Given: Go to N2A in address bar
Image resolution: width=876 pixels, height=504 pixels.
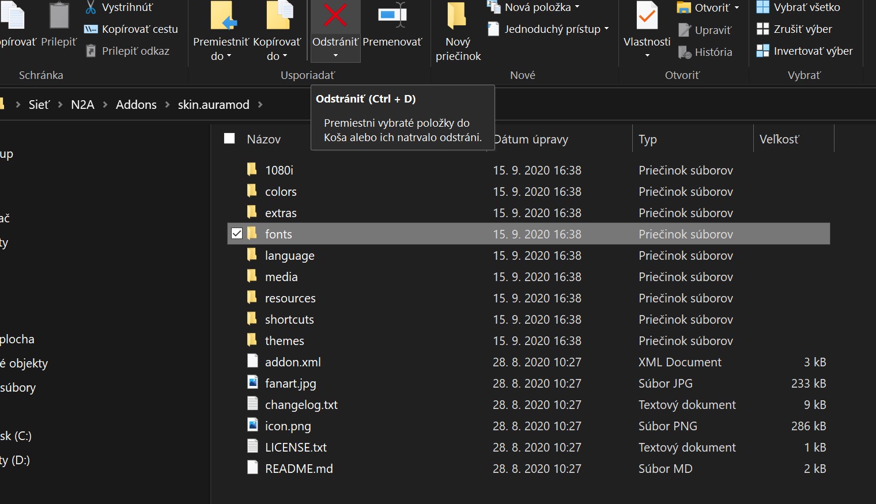Looking at the screenshot, I should click(82, 105).
